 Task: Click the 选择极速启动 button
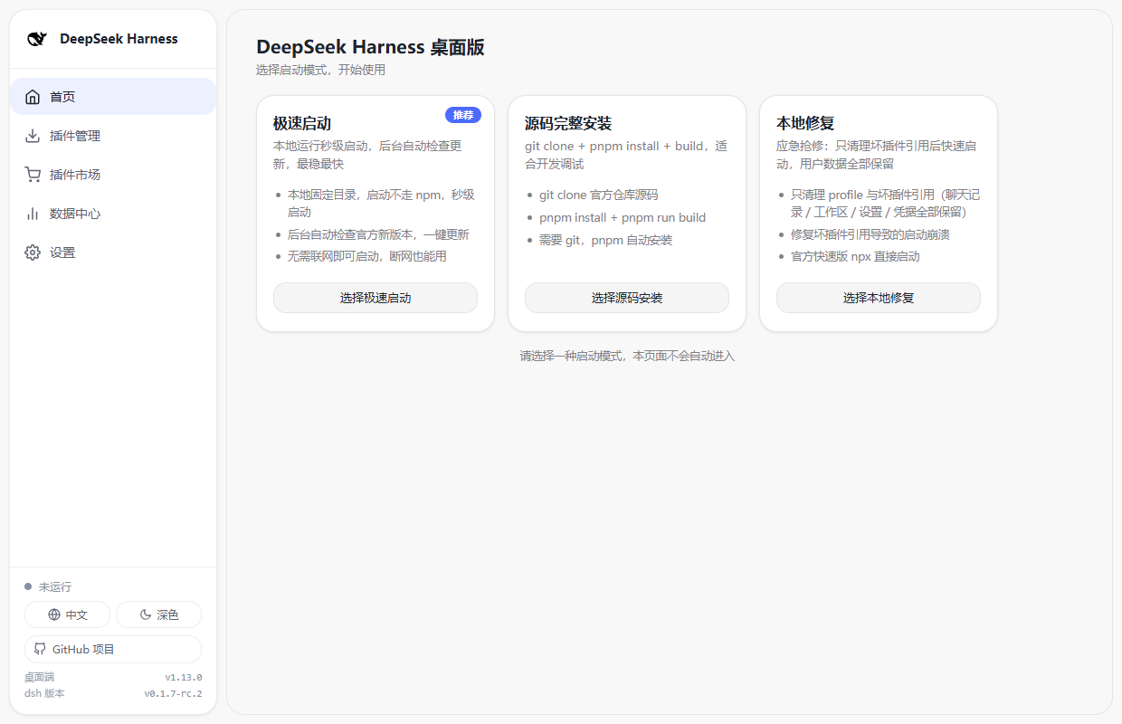click(x=376, y=298)
